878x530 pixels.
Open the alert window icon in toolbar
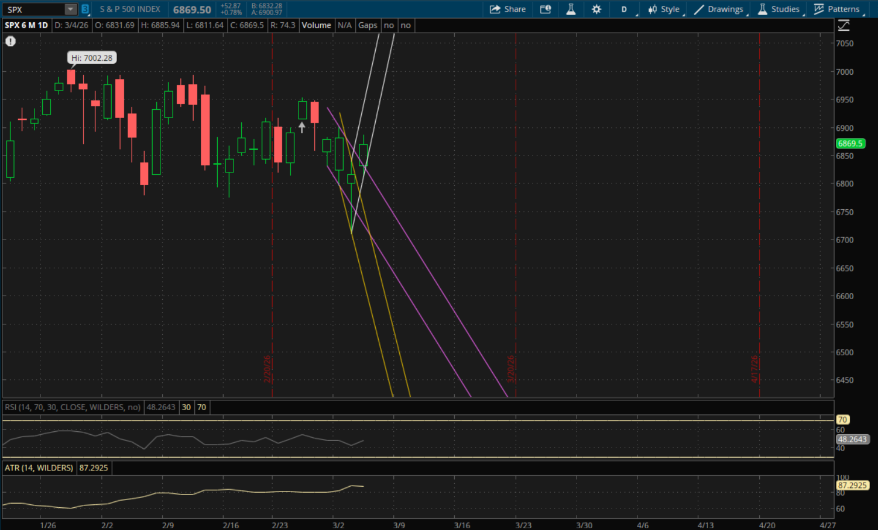click(546, 9)
